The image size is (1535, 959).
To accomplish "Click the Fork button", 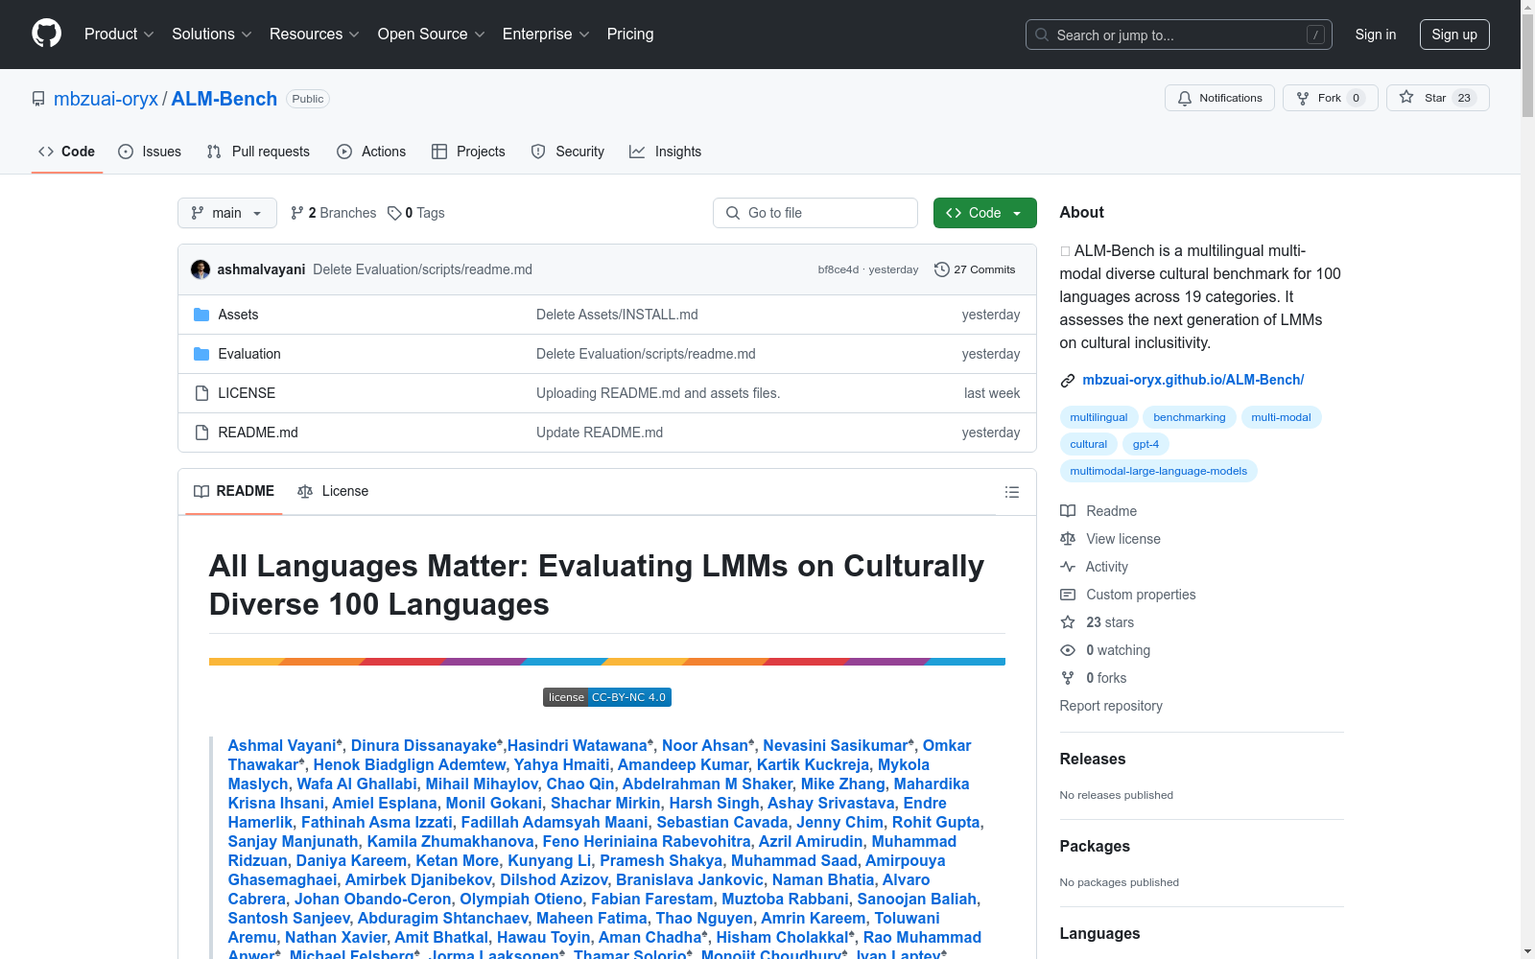I will (x=1330, y=98).
